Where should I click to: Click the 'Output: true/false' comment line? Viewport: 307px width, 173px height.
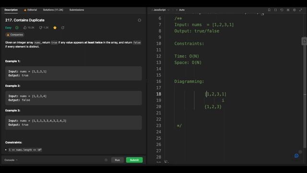(x=197, y=31)
